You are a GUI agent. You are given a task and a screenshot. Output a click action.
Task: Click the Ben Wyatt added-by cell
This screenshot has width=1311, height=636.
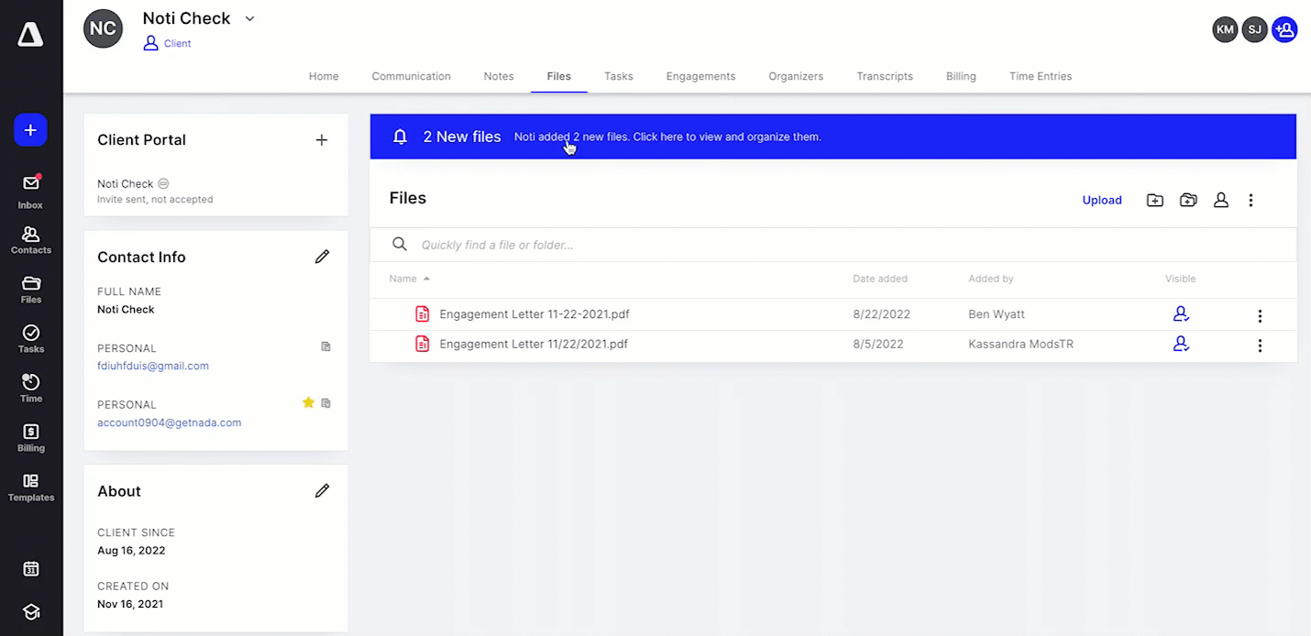[997, 314]
